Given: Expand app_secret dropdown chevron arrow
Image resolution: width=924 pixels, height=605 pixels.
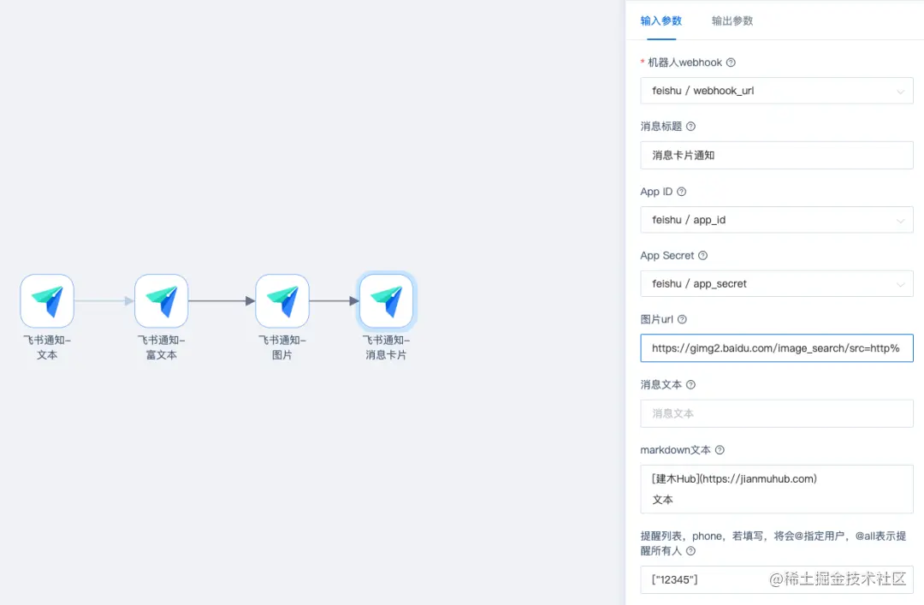Looking at the screenshot, I should coord(900,285).
